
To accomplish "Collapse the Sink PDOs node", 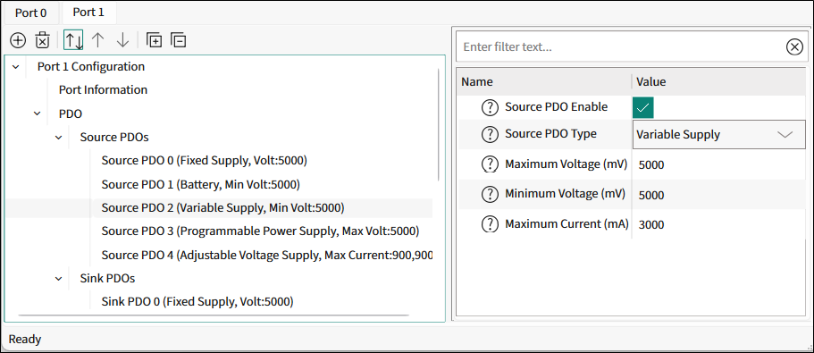I will 59,279.
